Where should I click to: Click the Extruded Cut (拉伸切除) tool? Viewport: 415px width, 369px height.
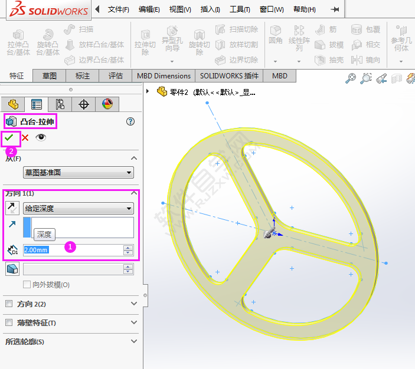tap(145, 42)
